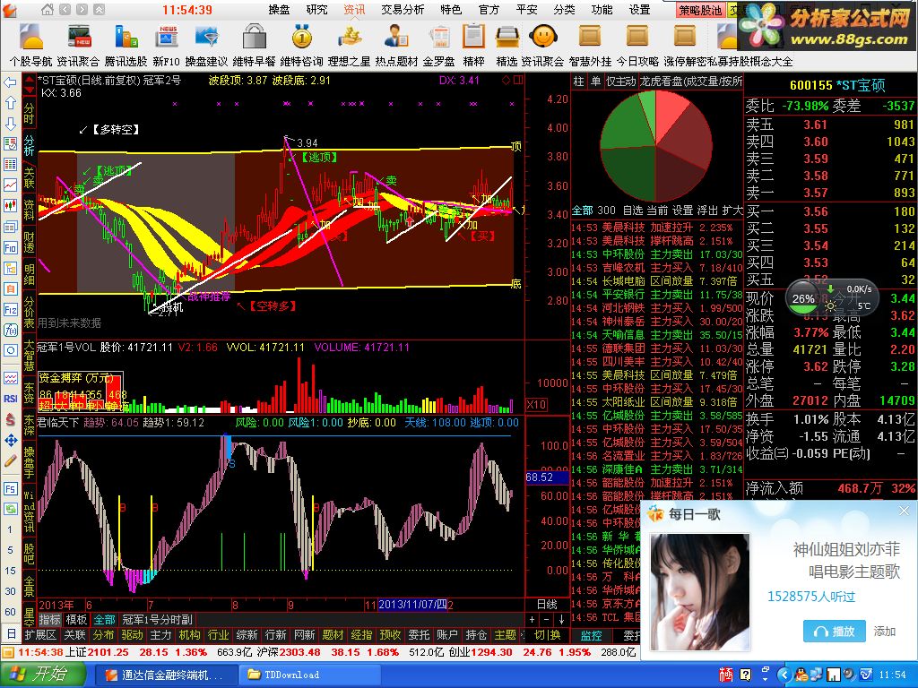Open the 交易分析 menu
This screenshot has width=918, height=688.
point(403,9)
